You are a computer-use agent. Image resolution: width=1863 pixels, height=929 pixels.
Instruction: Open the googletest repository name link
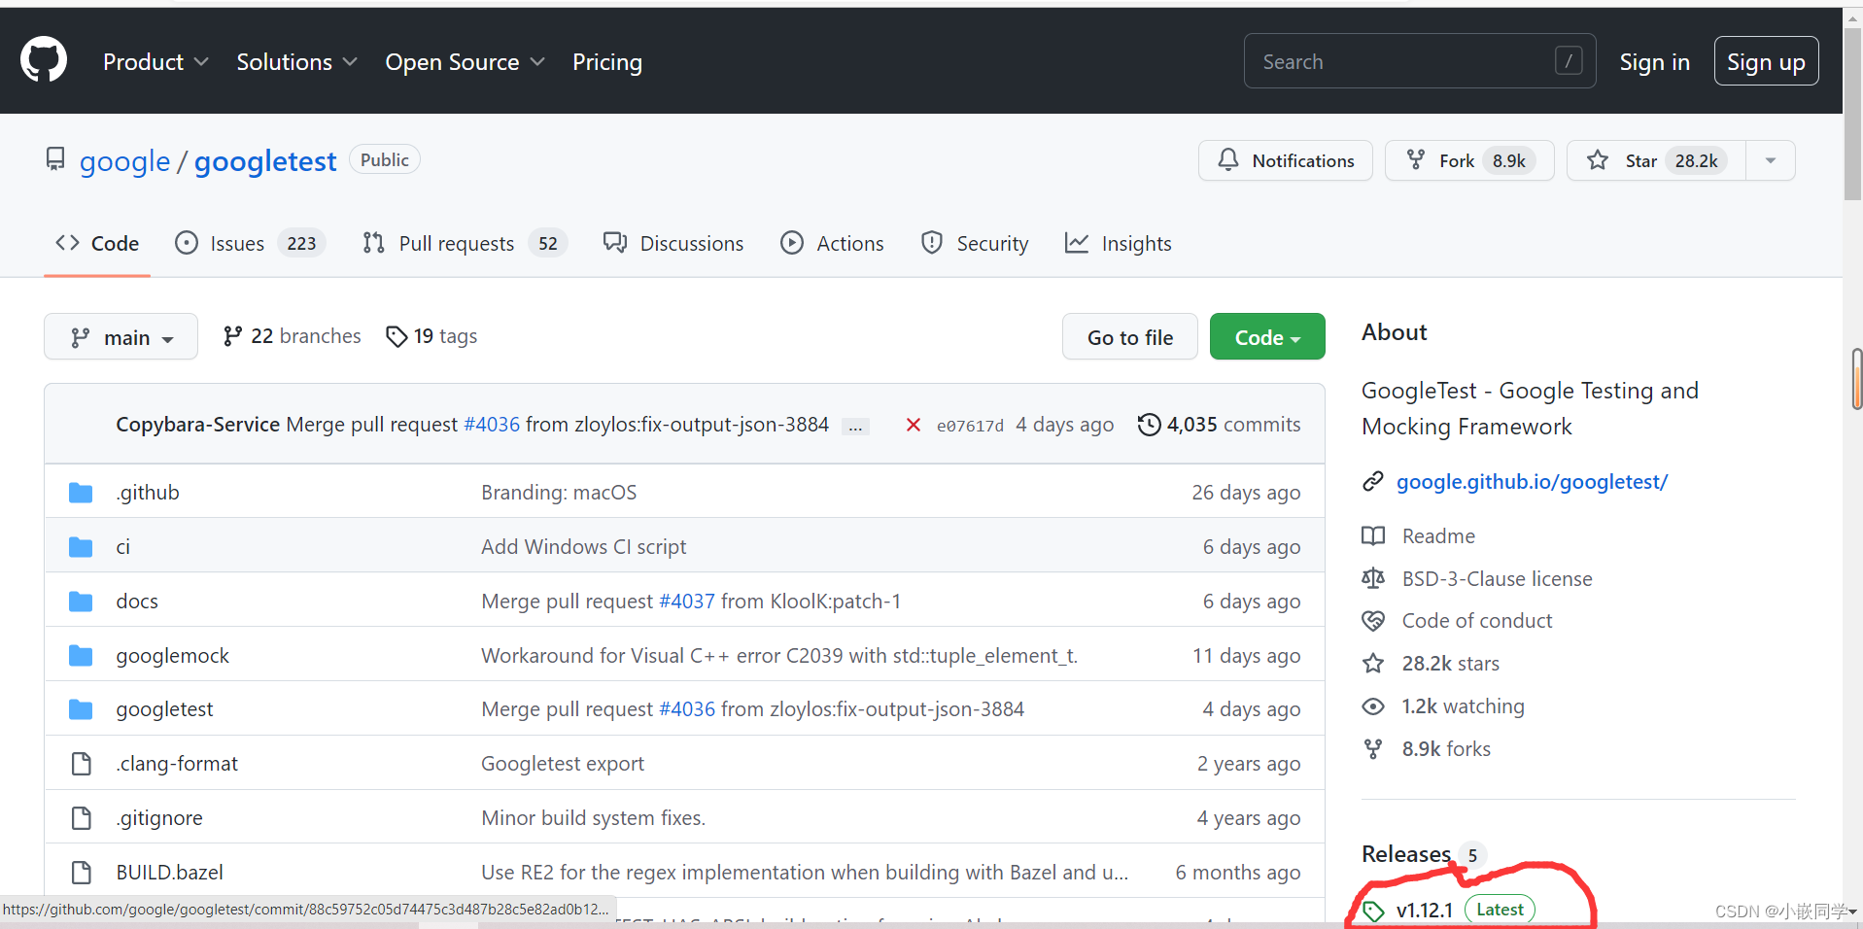coord(265,161)
